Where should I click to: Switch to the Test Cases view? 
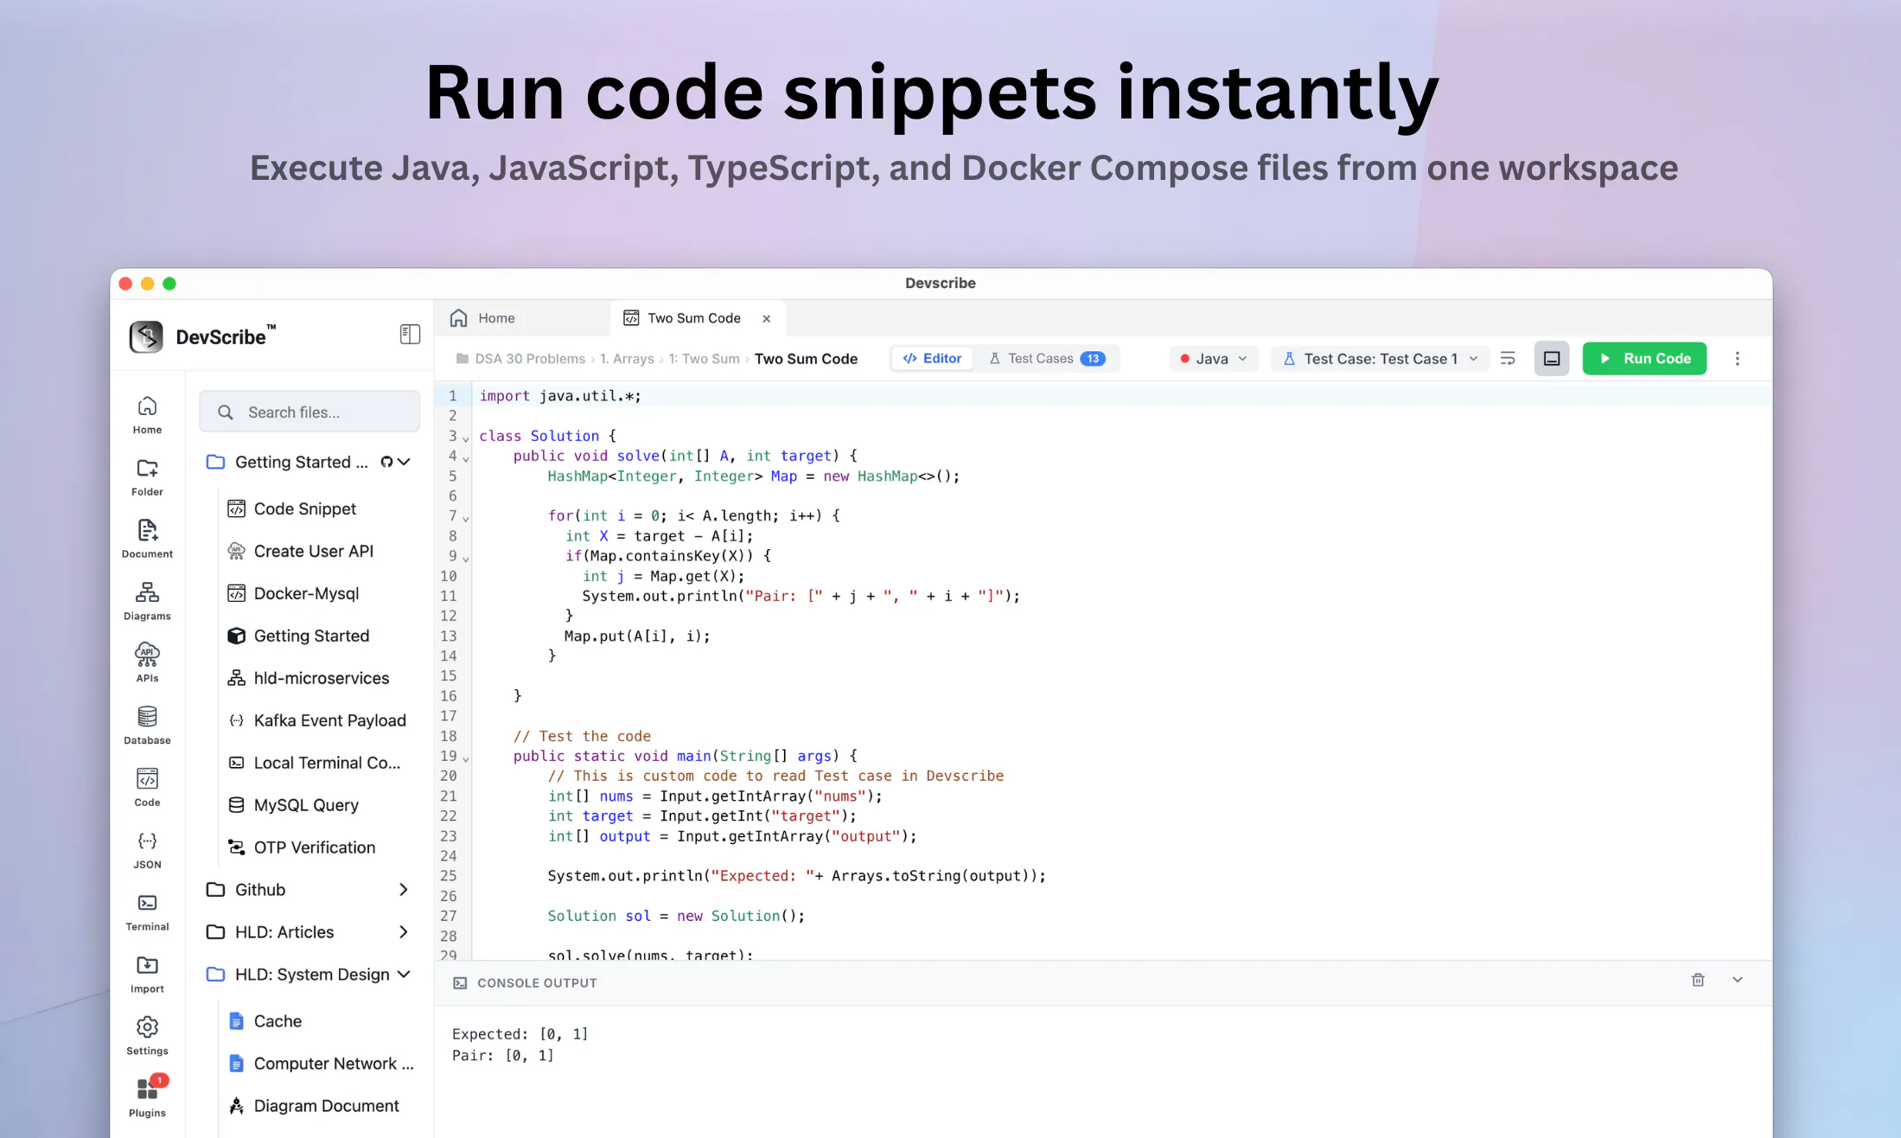(1047, 358)
